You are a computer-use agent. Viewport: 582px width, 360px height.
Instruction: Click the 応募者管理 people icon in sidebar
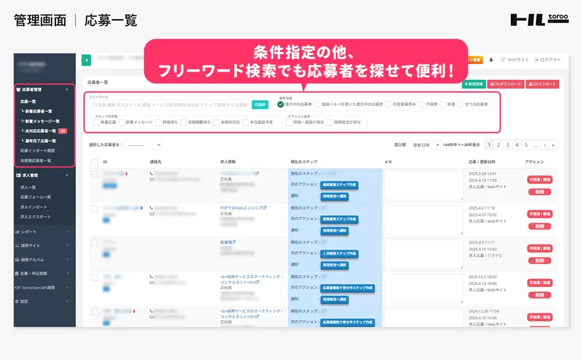click(x=18, y=89)
